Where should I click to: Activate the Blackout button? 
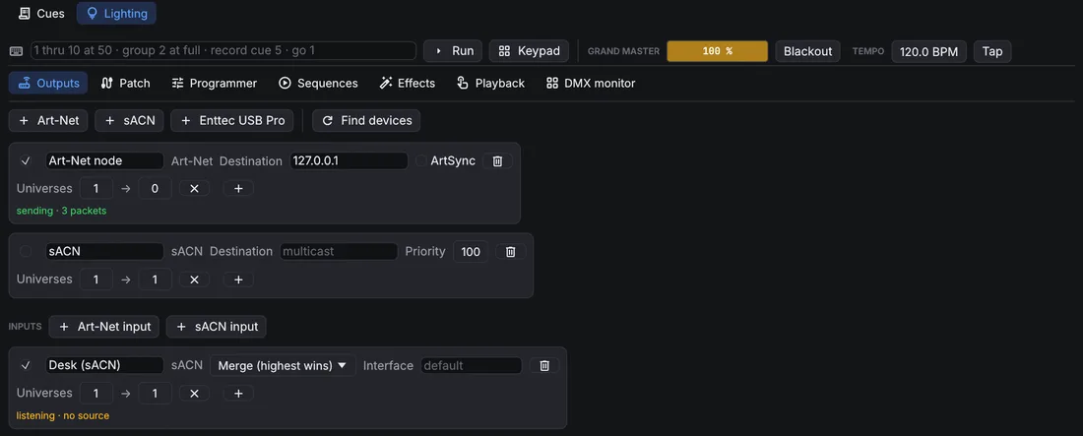point(807,51)
